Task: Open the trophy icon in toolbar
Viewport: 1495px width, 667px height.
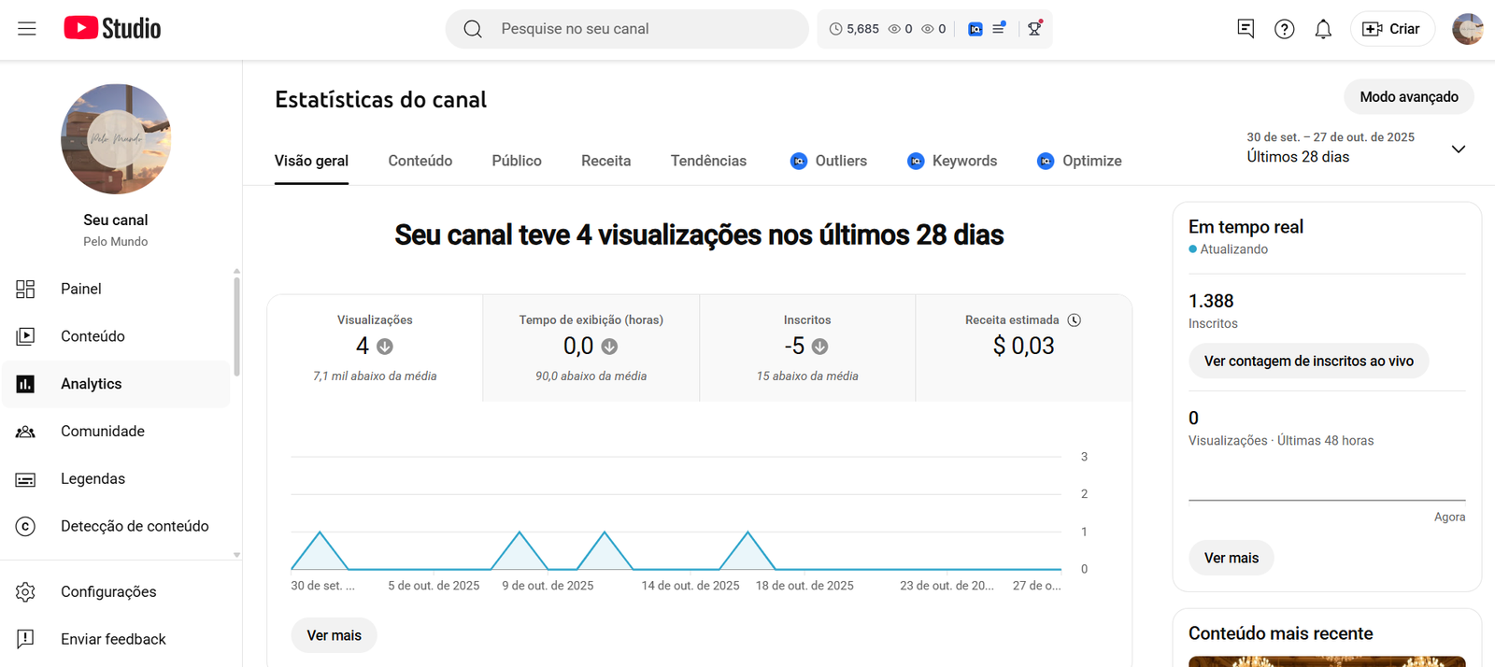Action: 1034,28
